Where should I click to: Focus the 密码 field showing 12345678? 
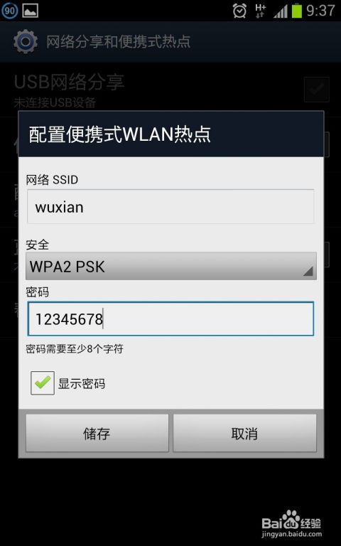click(170, 318)
